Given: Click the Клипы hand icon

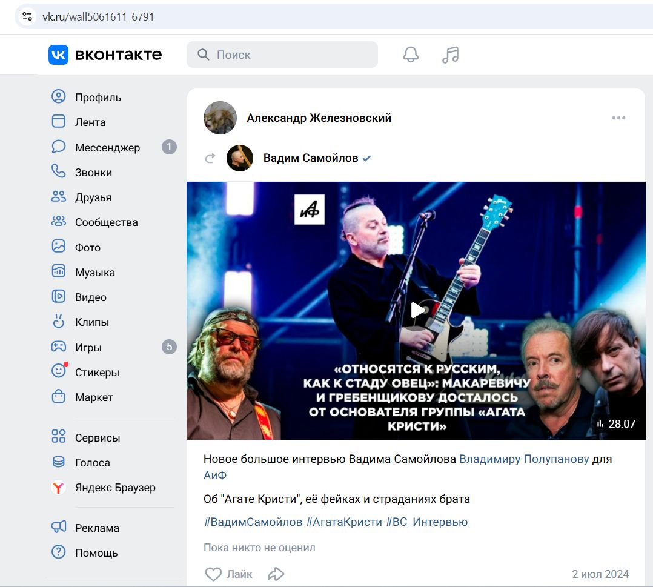Looking at the screenshot, I should [x=59, y=322].
